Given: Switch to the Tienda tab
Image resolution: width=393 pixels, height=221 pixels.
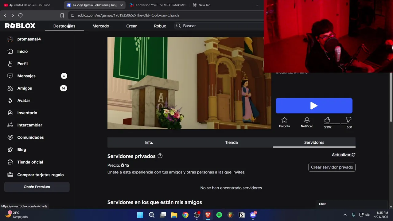Looking at the screenshot, I should 232,142.
